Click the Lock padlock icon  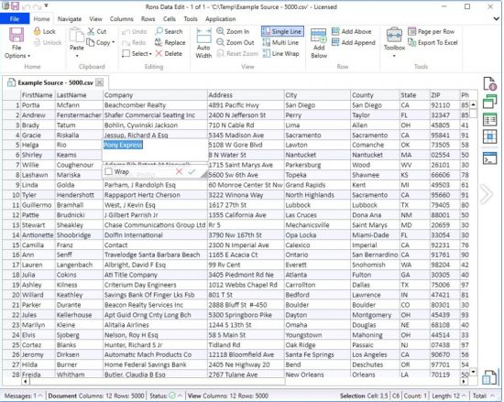[38, 31]
